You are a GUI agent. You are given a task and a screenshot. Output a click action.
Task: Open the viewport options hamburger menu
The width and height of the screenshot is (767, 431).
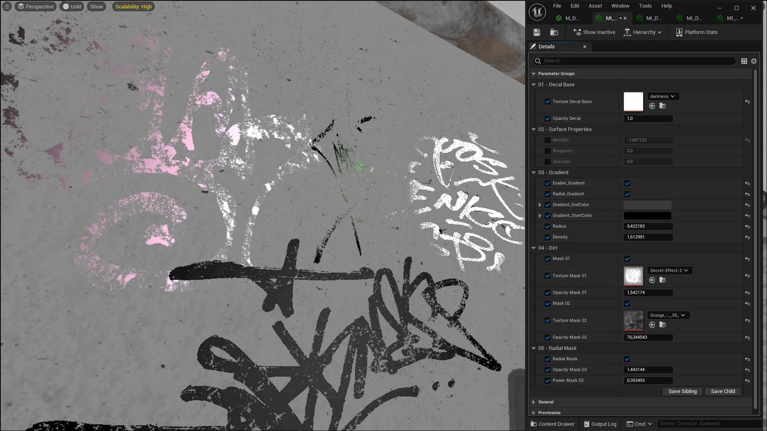tap(7, 6)
